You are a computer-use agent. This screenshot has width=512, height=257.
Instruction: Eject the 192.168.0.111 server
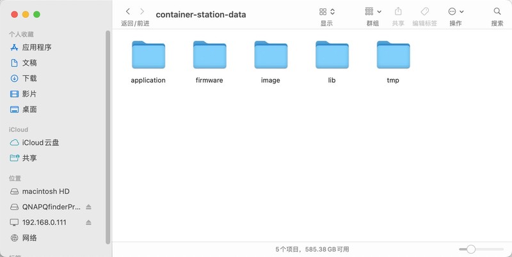[x=88, y=223]
